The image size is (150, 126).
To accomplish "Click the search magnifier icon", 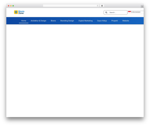I will pyautogui.click(x=106, y=13).
